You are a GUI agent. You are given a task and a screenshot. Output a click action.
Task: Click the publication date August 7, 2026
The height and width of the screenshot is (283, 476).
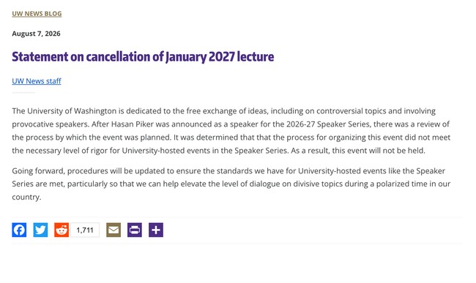pos(36,34)
